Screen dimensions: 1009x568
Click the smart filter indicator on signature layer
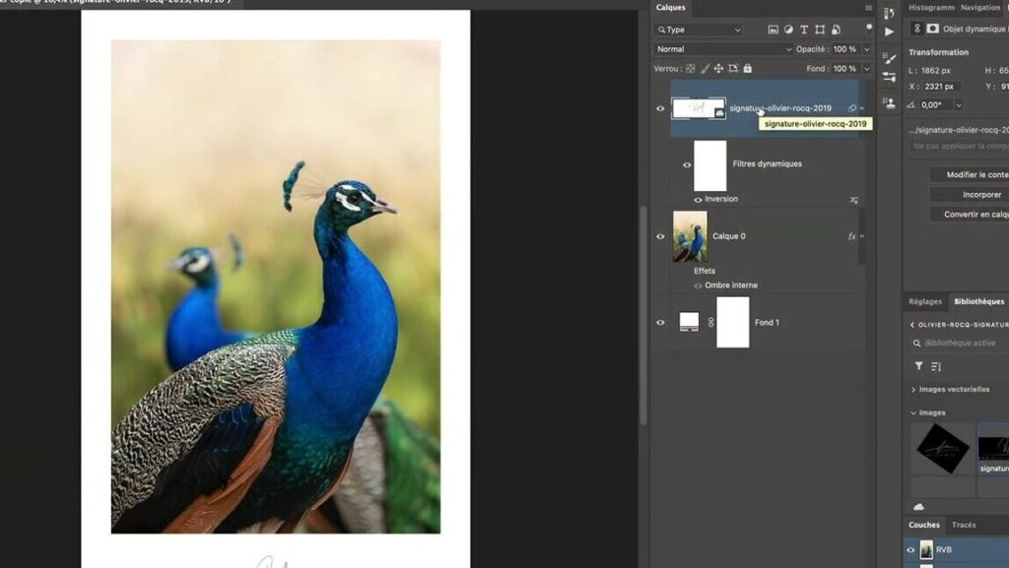point(852,108)
